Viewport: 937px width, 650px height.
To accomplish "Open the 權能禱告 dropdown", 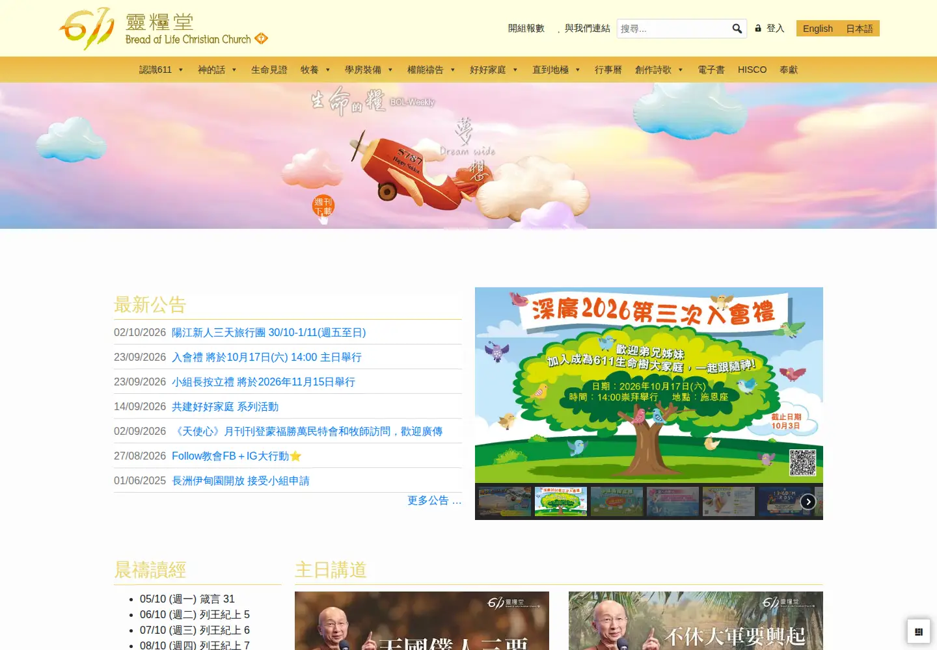I will pyautogui.click(x=431, y=70).
